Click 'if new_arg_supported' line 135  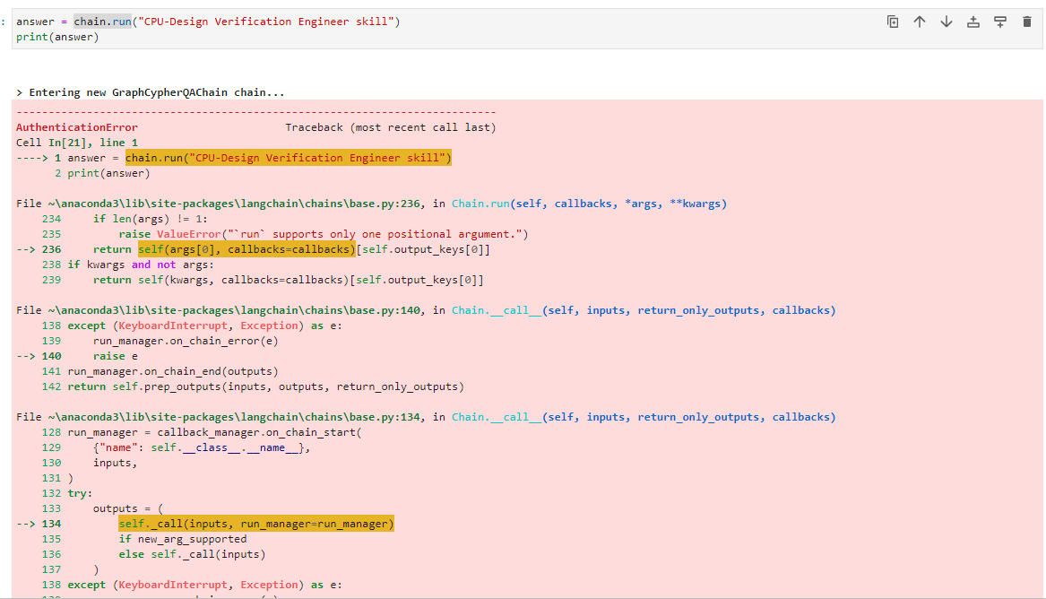(183, 539)
